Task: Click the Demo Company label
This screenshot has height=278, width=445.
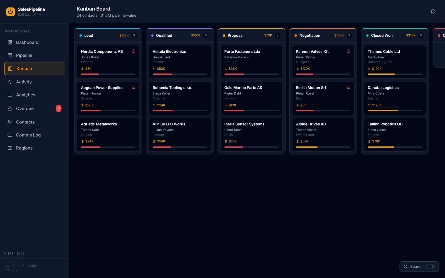Action: point(24,266)
